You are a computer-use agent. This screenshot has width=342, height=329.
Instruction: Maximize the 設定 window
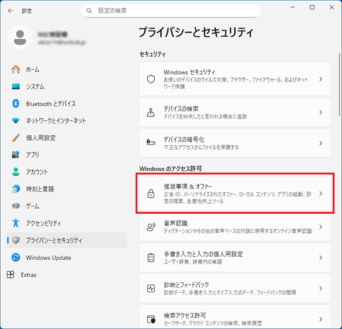coord(312,7)
